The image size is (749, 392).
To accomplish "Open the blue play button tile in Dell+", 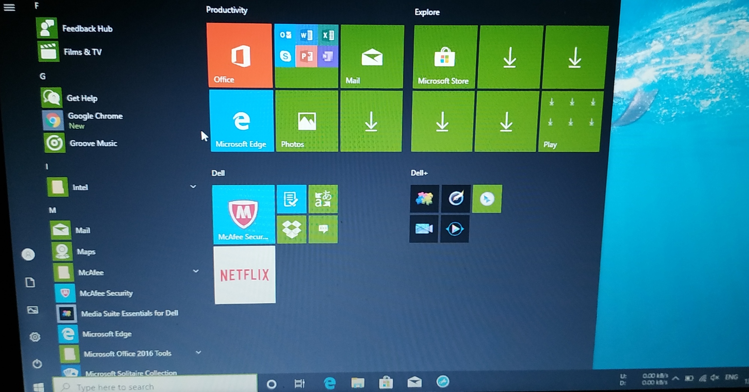I will tap(455, 229).
